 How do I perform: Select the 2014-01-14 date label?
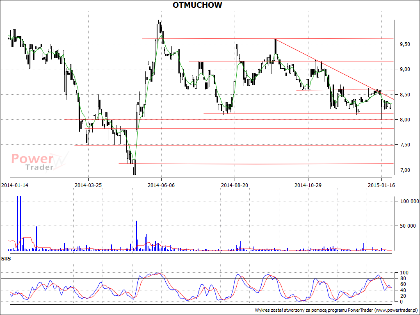(15, 185)
